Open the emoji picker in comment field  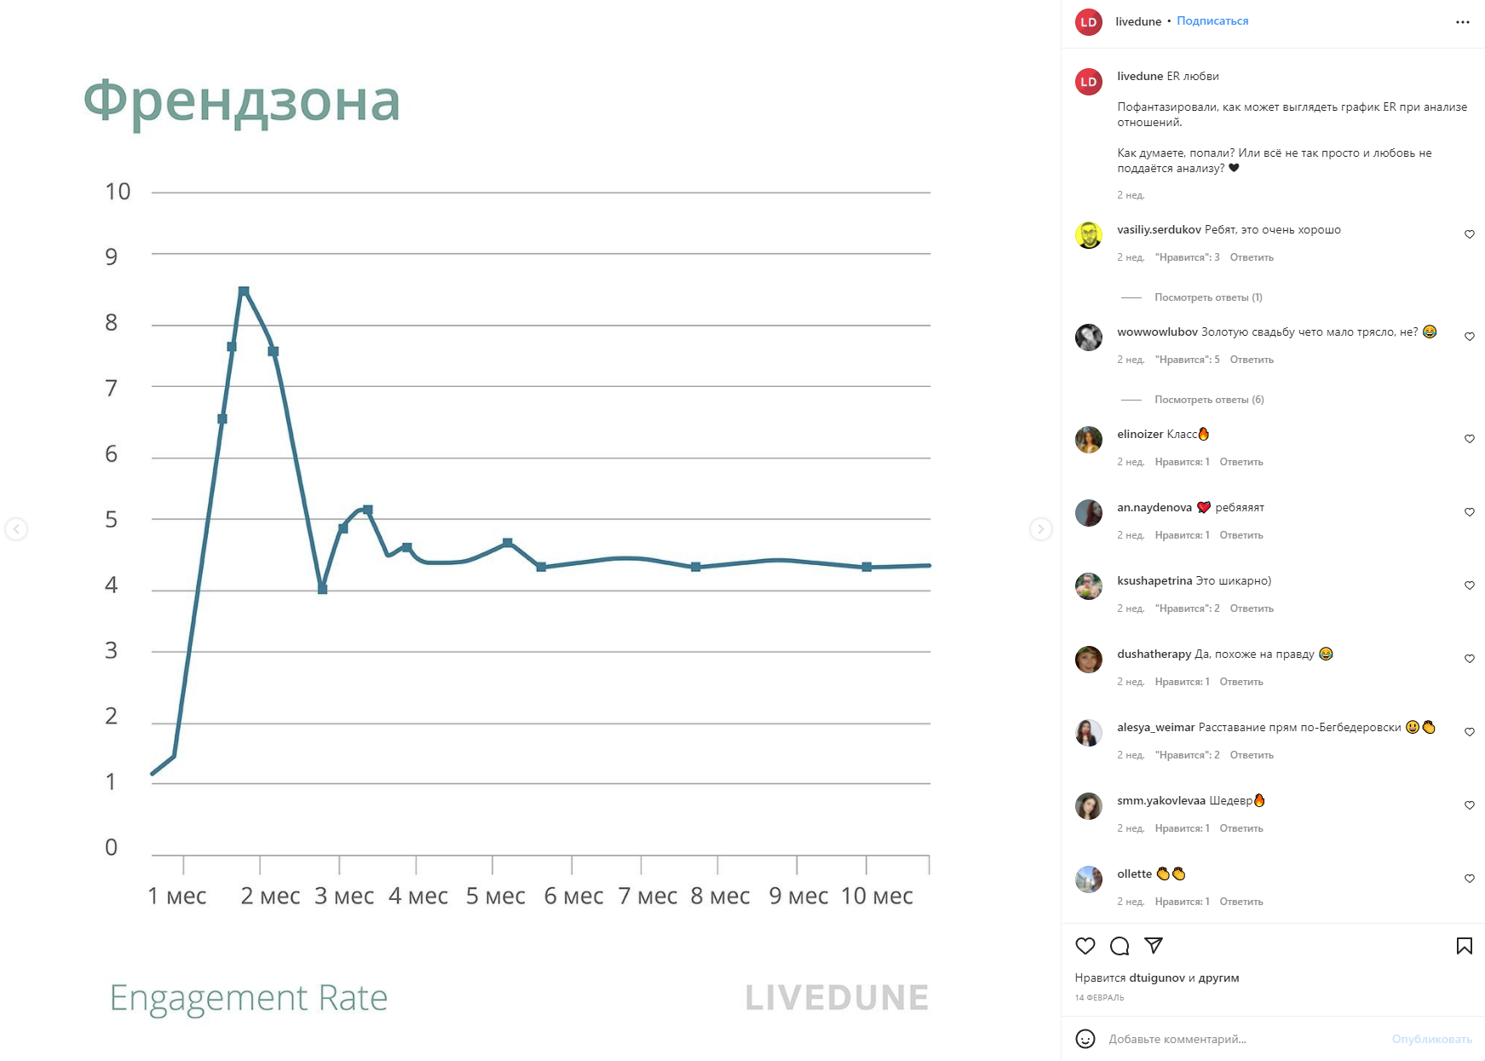click(x=1085, y=1039)
